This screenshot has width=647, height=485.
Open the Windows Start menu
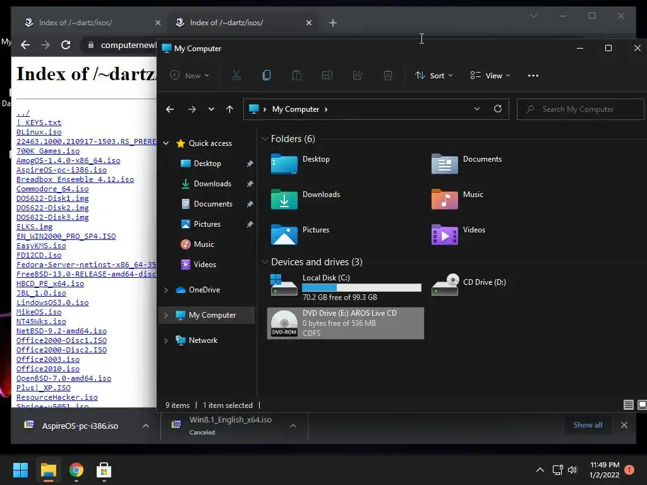coord(20,470)
